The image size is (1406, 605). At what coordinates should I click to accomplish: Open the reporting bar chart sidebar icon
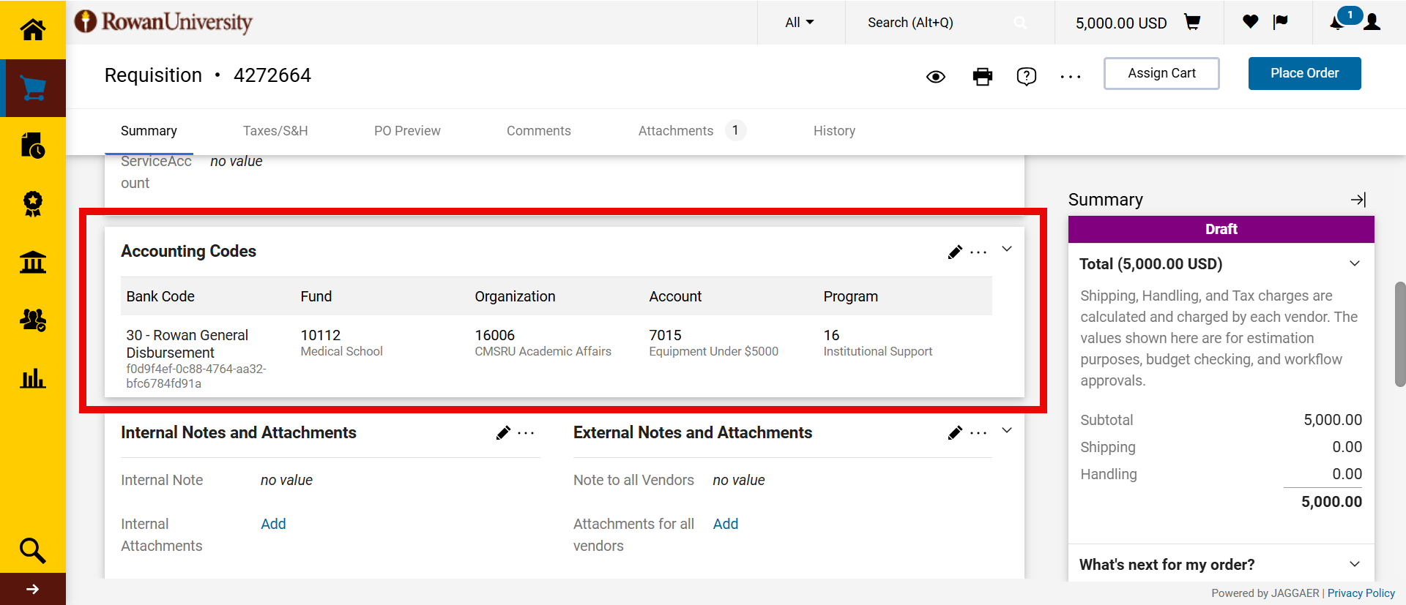point(32,378)
